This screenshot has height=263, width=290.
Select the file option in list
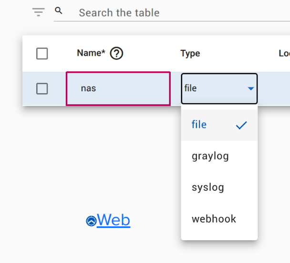click(x=199, y=125)
